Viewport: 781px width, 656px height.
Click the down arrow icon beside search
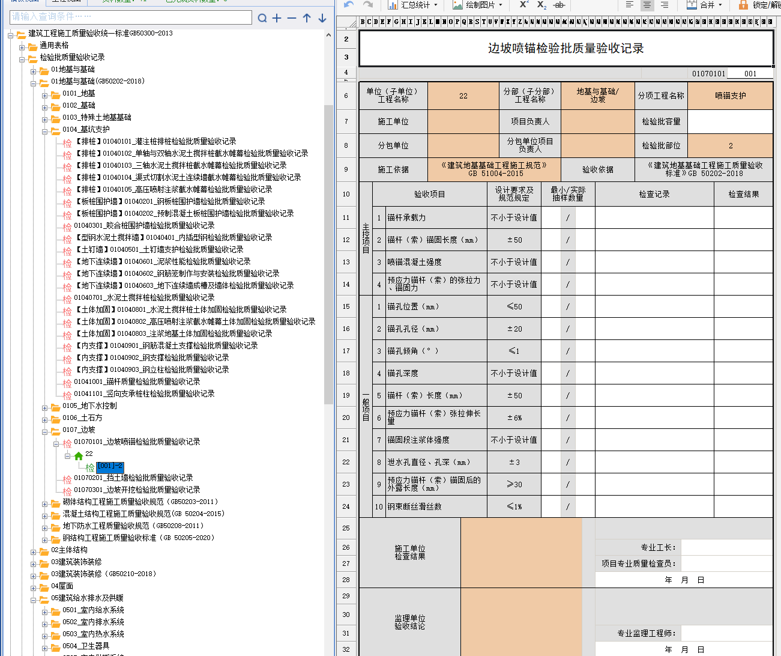click(x=322, y=18)
